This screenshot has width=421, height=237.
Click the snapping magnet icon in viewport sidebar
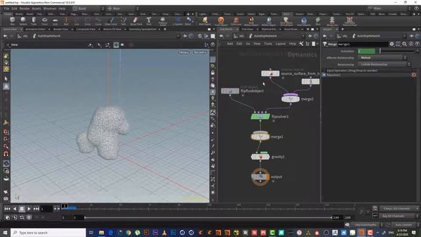[x=6, y=153]
